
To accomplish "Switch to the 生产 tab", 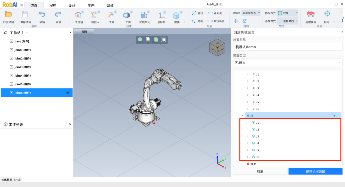I will tap(91, 5).
